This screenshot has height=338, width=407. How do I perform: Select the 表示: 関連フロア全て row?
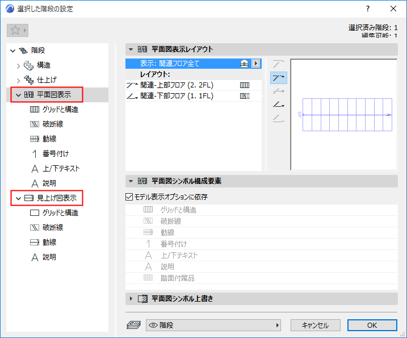coord(194,64)
